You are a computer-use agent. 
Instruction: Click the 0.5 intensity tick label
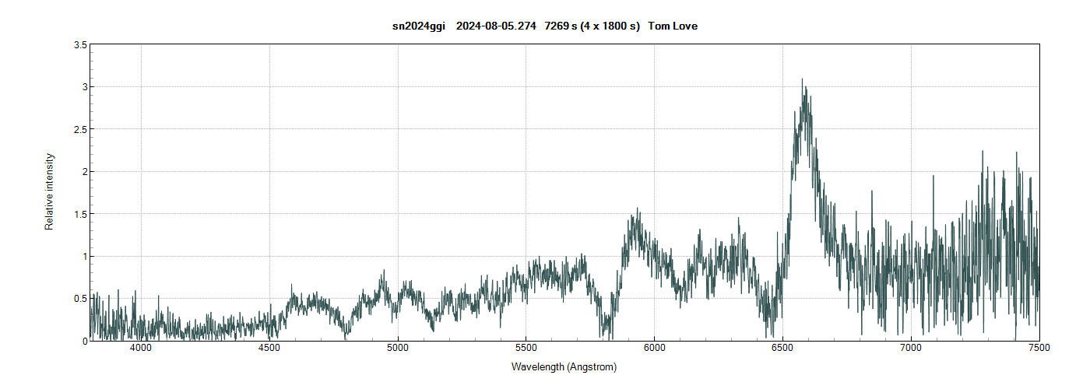click(80, 298)
